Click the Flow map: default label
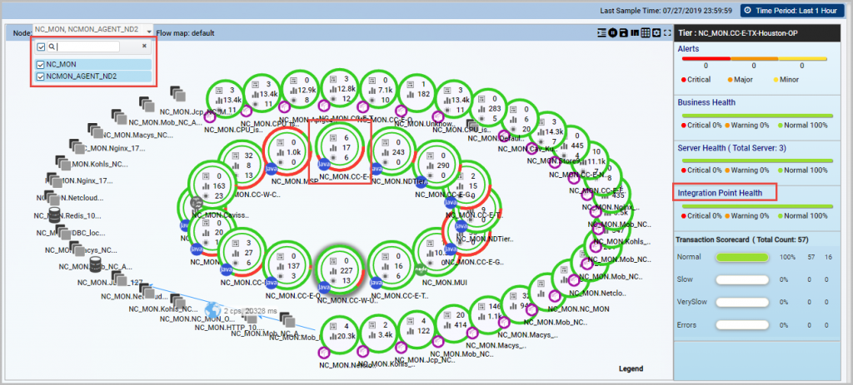Viewport: 853px width, 385px height. [185, 33]
